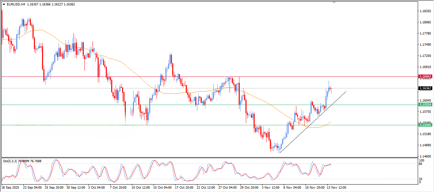
Task: Click the 1.14890 price scale value
Action: [425, 145]
